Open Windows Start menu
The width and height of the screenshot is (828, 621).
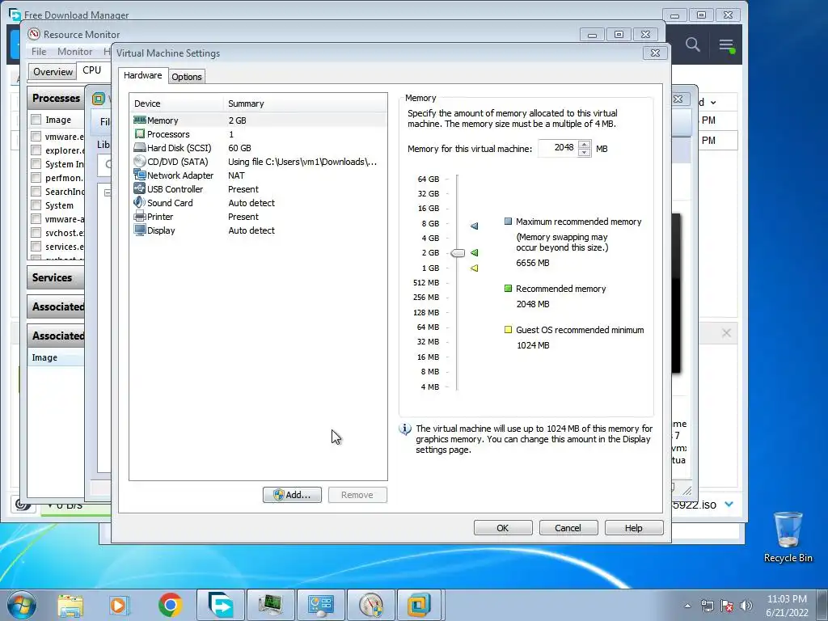(22, 605)
